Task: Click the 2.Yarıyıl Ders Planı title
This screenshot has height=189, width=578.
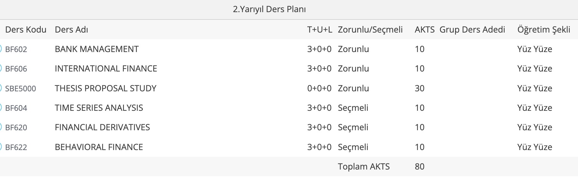Action: 270,9
